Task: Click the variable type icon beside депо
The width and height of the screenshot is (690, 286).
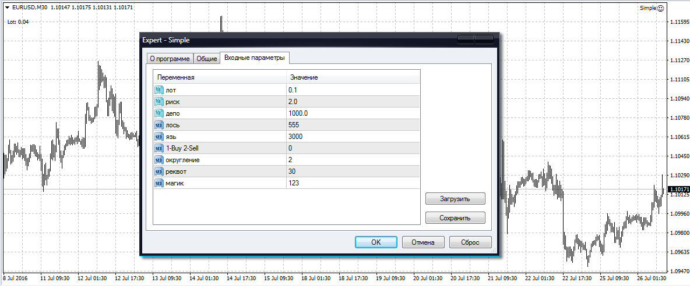Action: (x=159, y=113)
